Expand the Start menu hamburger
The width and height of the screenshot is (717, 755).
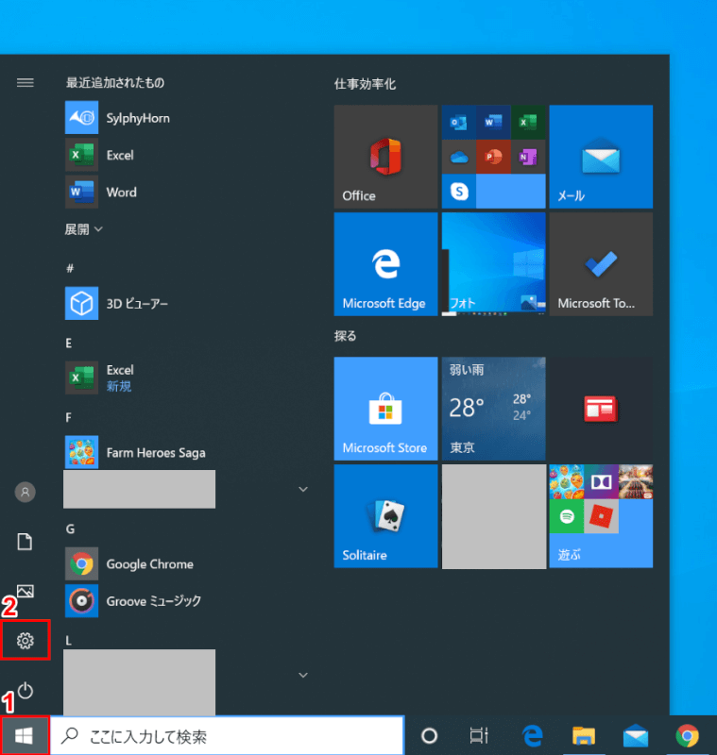pyautogui.click(x=26, y=83)
